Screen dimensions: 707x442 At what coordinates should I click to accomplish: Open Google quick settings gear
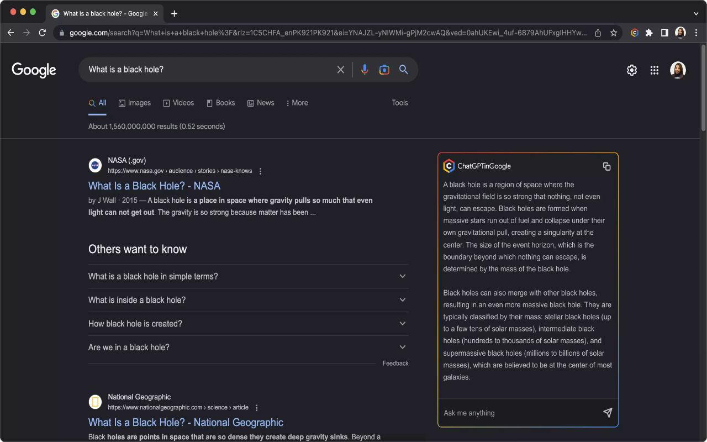pos(632,70)
